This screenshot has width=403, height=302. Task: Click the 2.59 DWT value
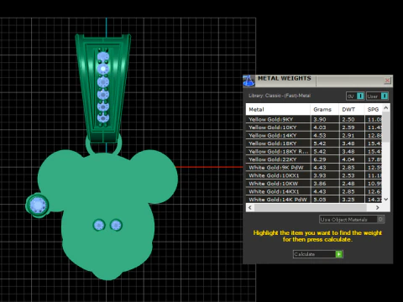tap(348, 128)
